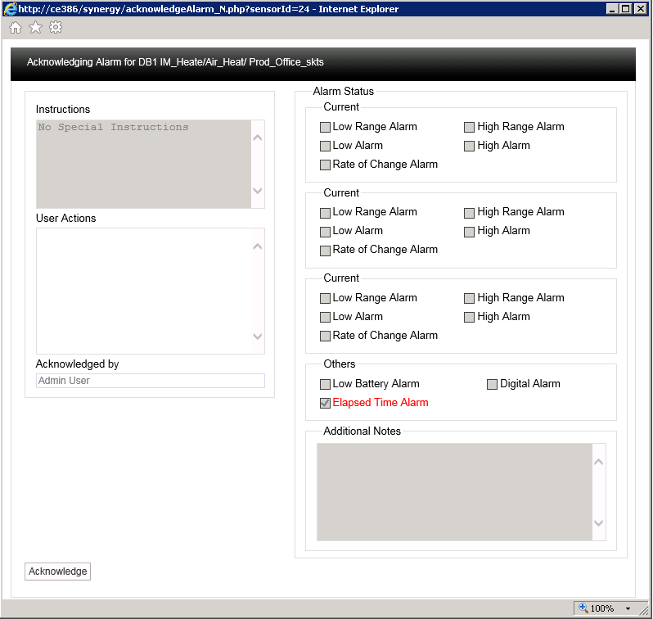Click the Home icon in browser toolbar
Image resolution: width=653 pixels, height=619 pixels.
tap(16, 28)
